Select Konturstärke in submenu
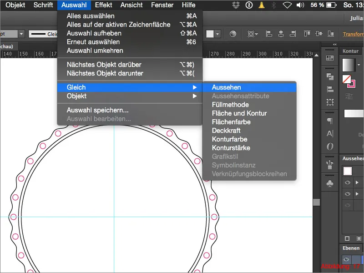 249,148
